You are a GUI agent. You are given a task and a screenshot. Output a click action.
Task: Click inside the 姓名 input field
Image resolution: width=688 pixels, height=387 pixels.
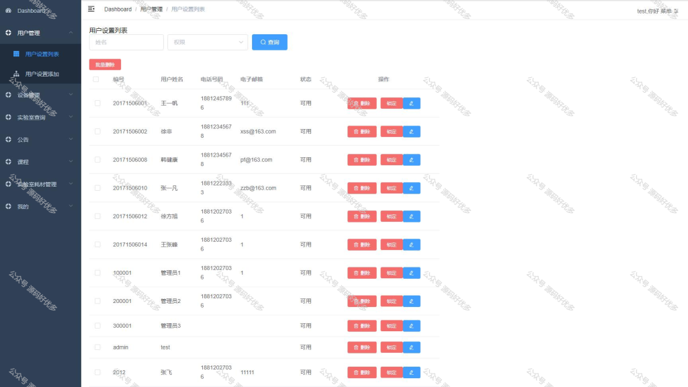[126, 42]
